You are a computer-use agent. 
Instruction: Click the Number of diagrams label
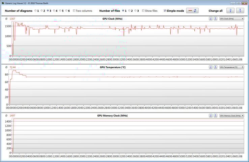(x=19, y=11)
